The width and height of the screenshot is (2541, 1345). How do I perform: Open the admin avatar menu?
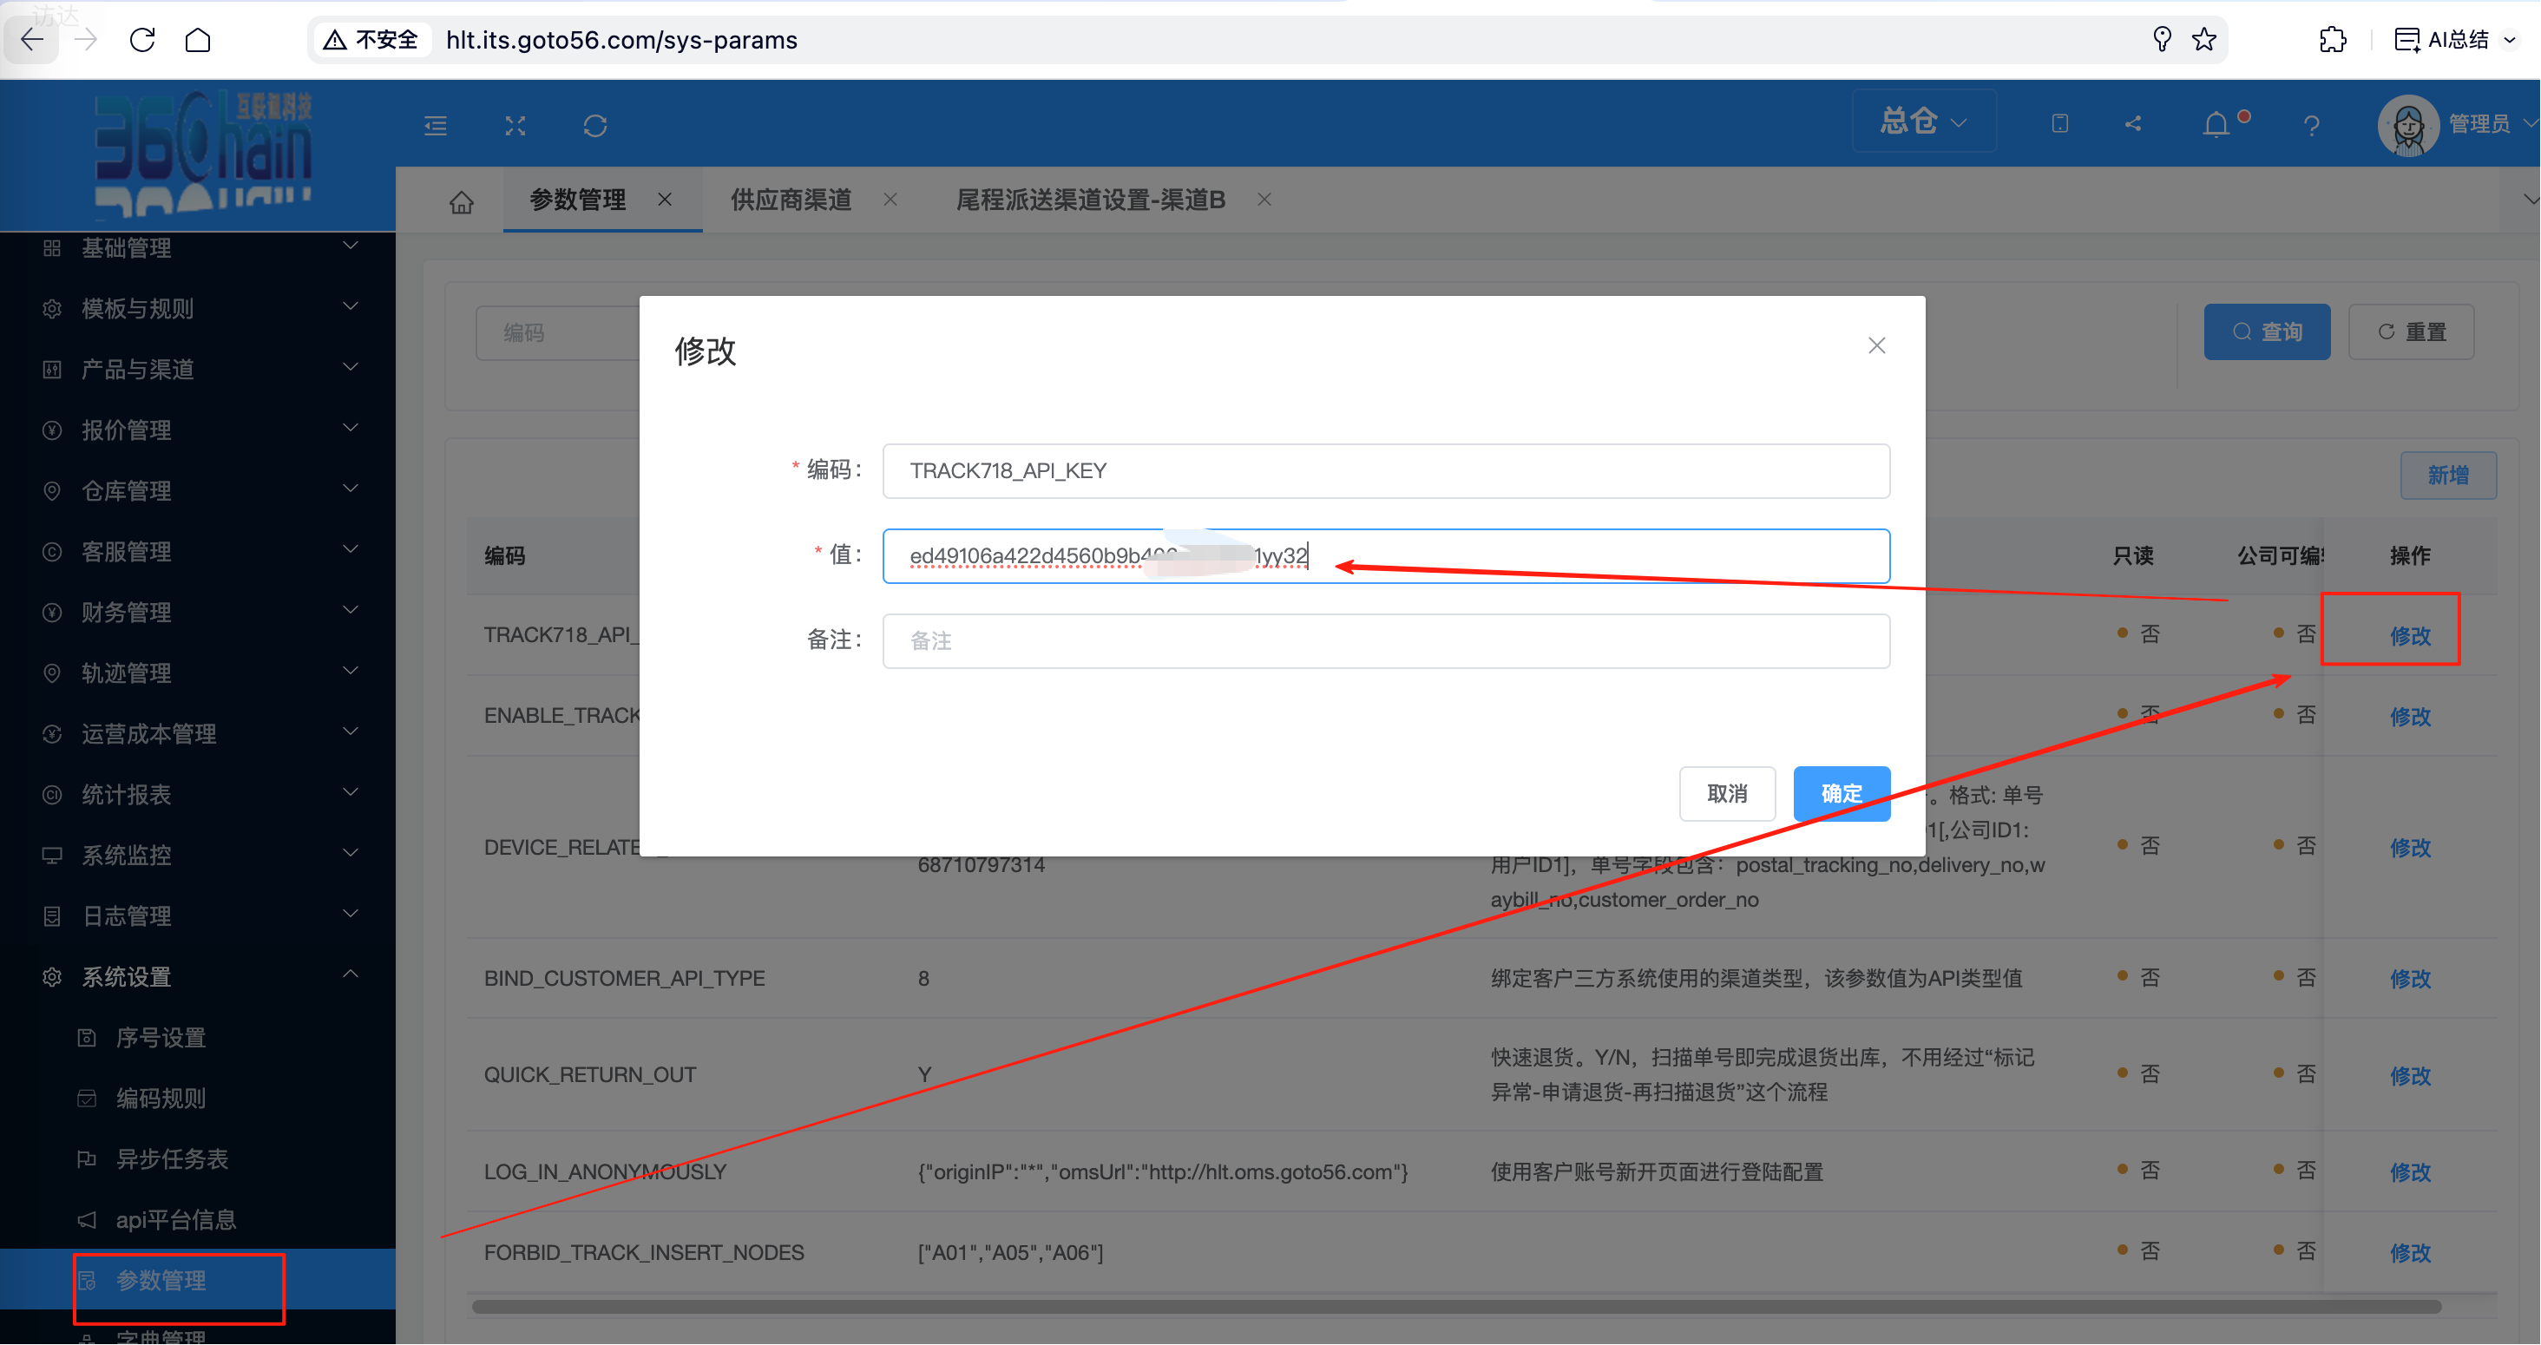[x=2456, y=124]
